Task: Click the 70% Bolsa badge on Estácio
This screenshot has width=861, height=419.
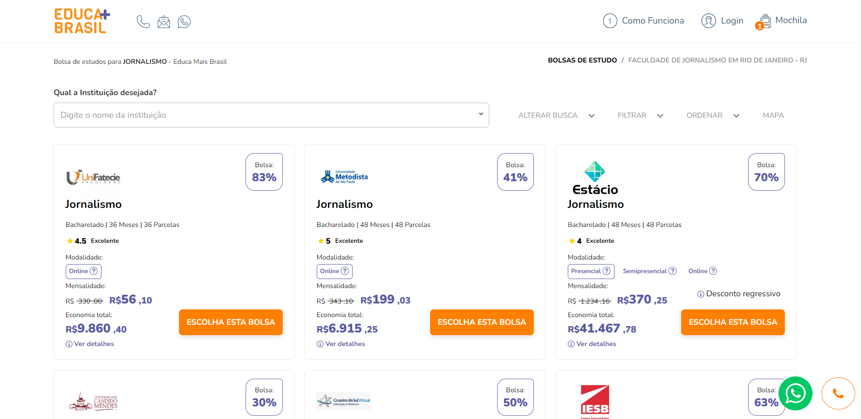Action: (766, 172)
